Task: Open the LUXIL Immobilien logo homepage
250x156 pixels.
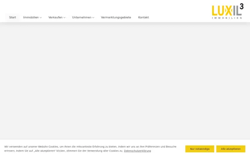Action: (227, 11)
